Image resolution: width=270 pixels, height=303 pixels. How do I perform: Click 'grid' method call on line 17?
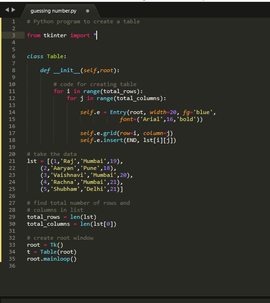[110, 133]
